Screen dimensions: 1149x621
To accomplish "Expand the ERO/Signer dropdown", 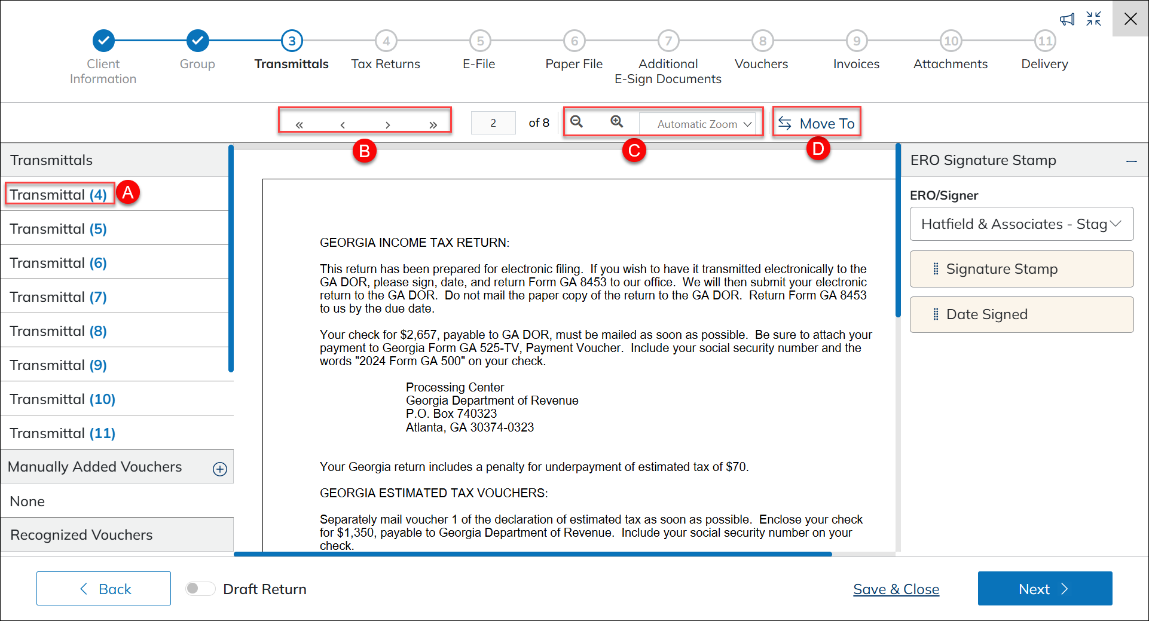I will point(1021,224).
